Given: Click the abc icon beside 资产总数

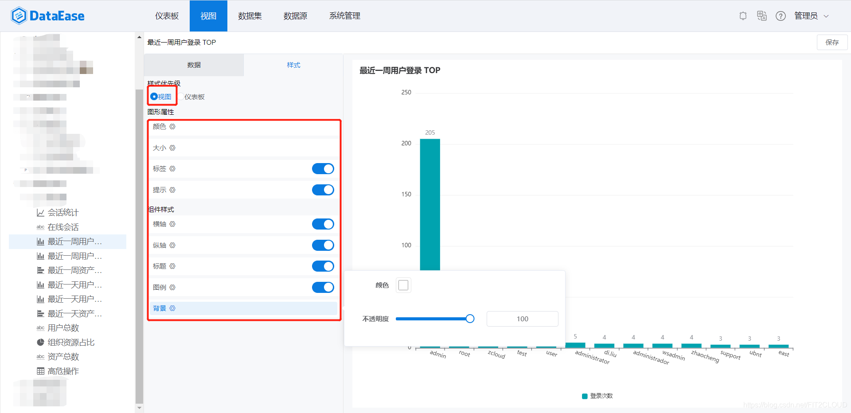Looking at the screenshot, I should pyautogui.click(x=40, y=357).
